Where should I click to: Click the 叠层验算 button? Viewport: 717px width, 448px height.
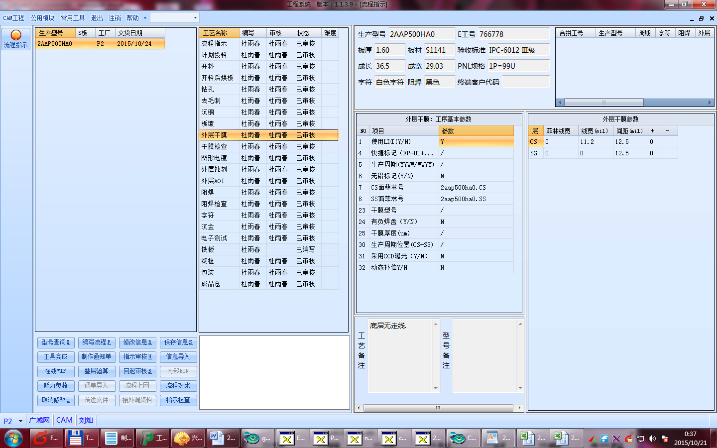tap(97, 371)
